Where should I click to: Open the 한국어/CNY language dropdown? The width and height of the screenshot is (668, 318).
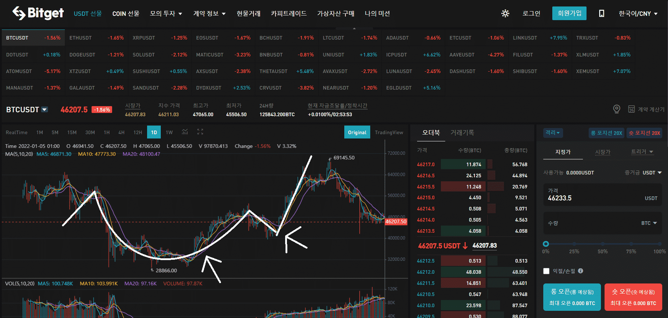pos(638,14)
